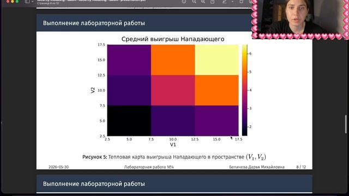Click the author name 'Беличева Дарья Михайловна'
Image resolution: width=349 pixels, height=196 pixels.
[257, 167]
